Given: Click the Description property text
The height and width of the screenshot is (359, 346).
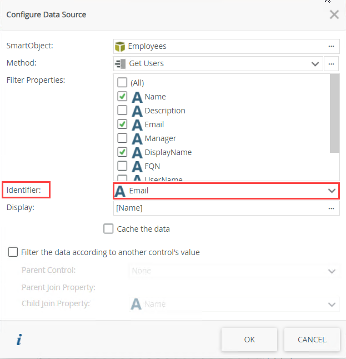Looking at the screenshot, I should 165,111.
